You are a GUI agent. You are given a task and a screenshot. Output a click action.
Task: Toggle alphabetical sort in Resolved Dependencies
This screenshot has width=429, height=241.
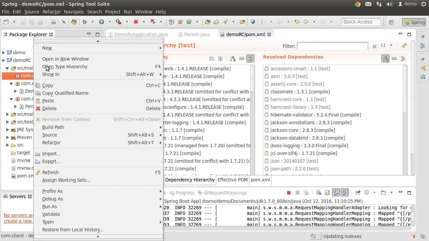[385, 59]
